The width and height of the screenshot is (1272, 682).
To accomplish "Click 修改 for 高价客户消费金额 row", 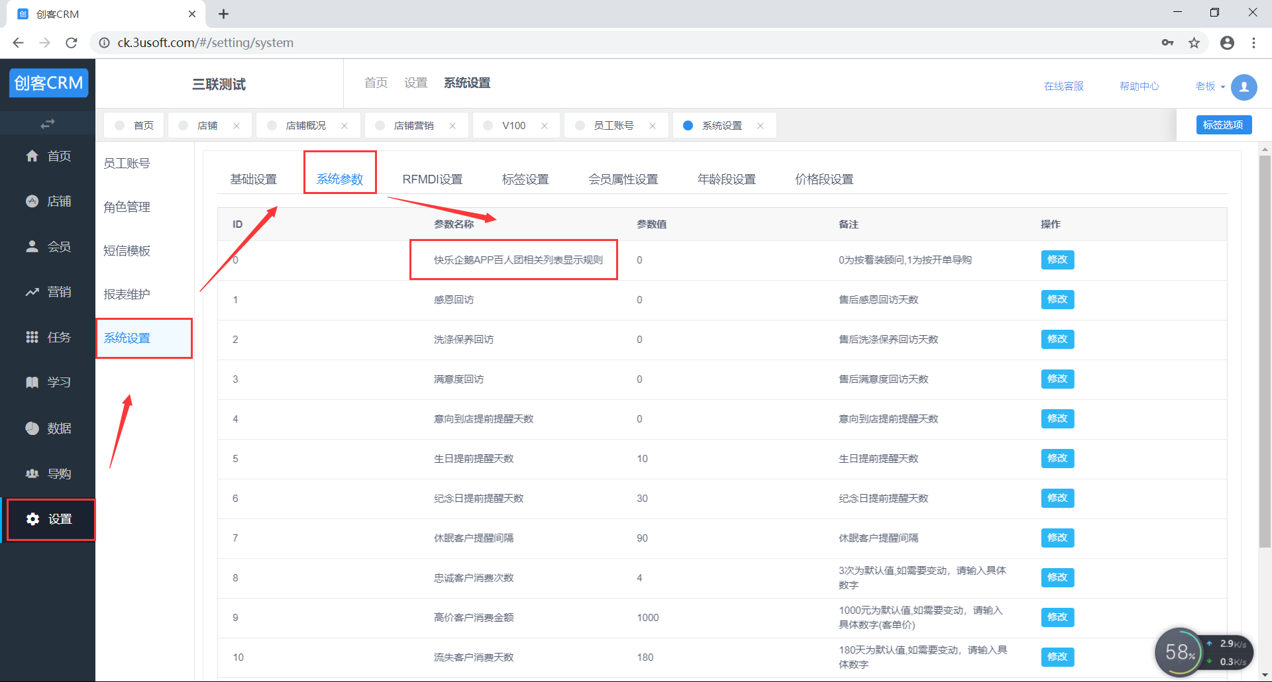I will pos(1057,617).
